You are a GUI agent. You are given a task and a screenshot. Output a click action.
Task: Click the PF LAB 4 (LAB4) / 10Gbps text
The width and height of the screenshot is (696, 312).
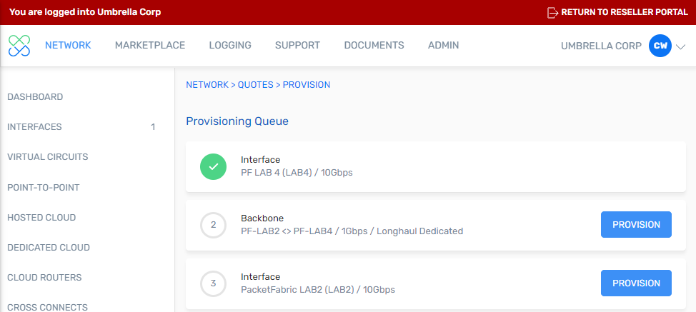pos(297,172)
